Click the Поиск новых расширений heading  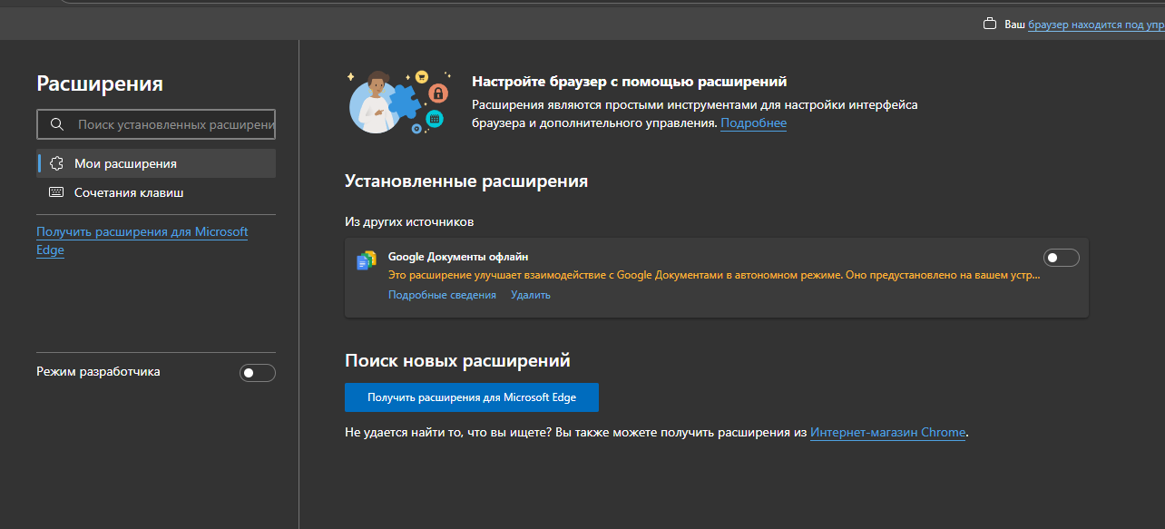(x=457, y=360)
